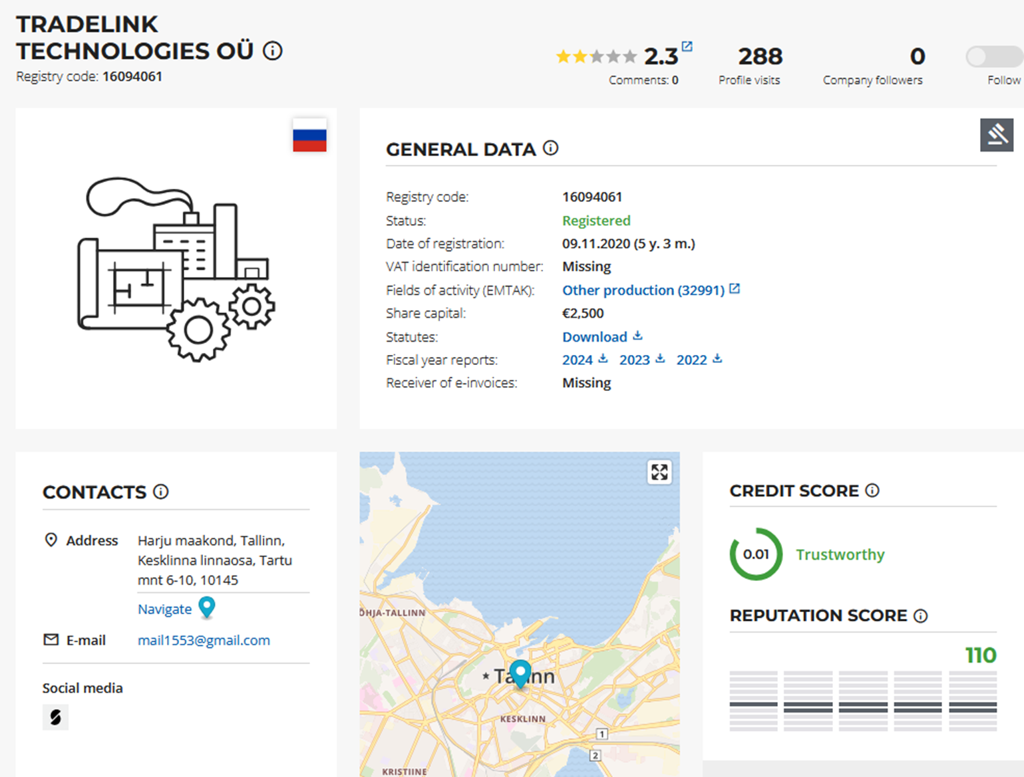Viewport: 1024px width, 777px height.
Task: Open the social media profile icon
Action: (x=55, y=717)
